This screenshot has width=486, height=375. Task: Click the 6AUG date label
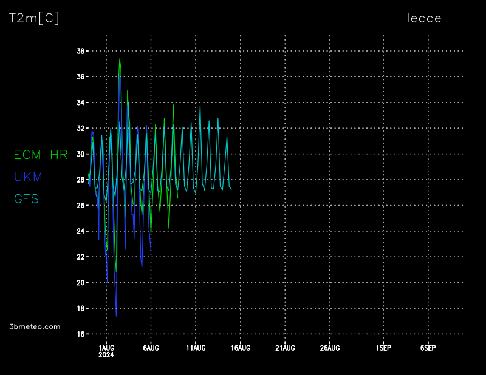pos(151,348)
